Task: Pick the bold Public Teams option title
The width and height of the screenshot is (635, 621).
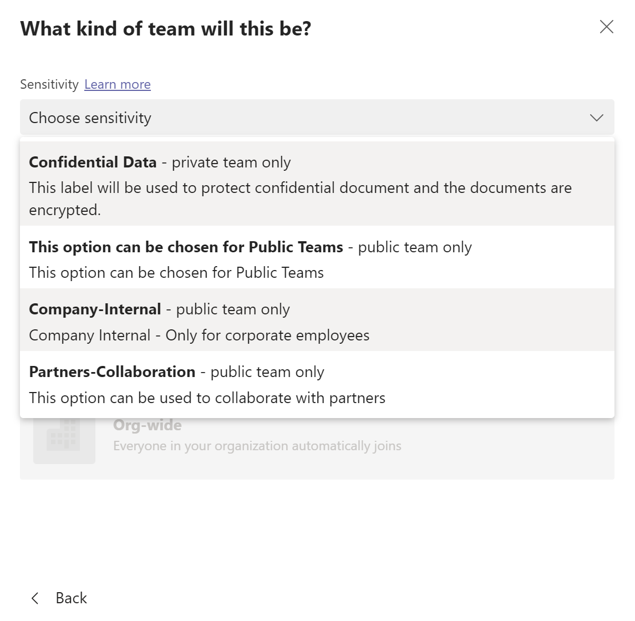Action: pyautogui.click(x=186, y=247)
